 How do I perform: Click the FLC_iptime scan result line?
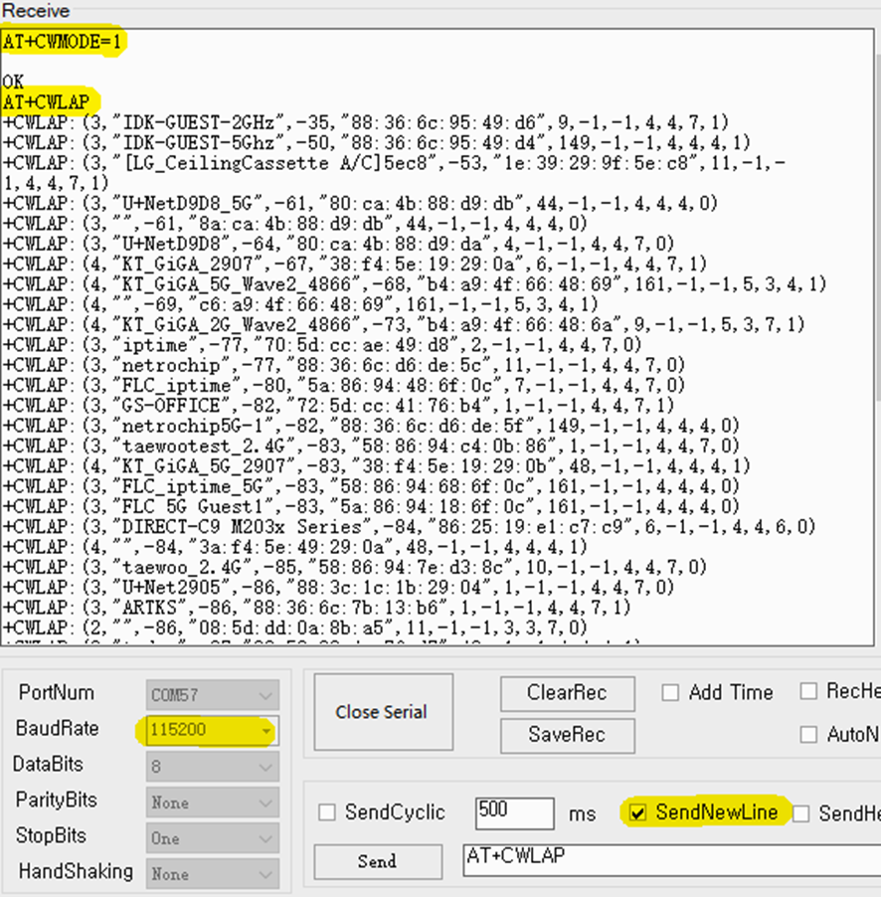pos(344,385)
